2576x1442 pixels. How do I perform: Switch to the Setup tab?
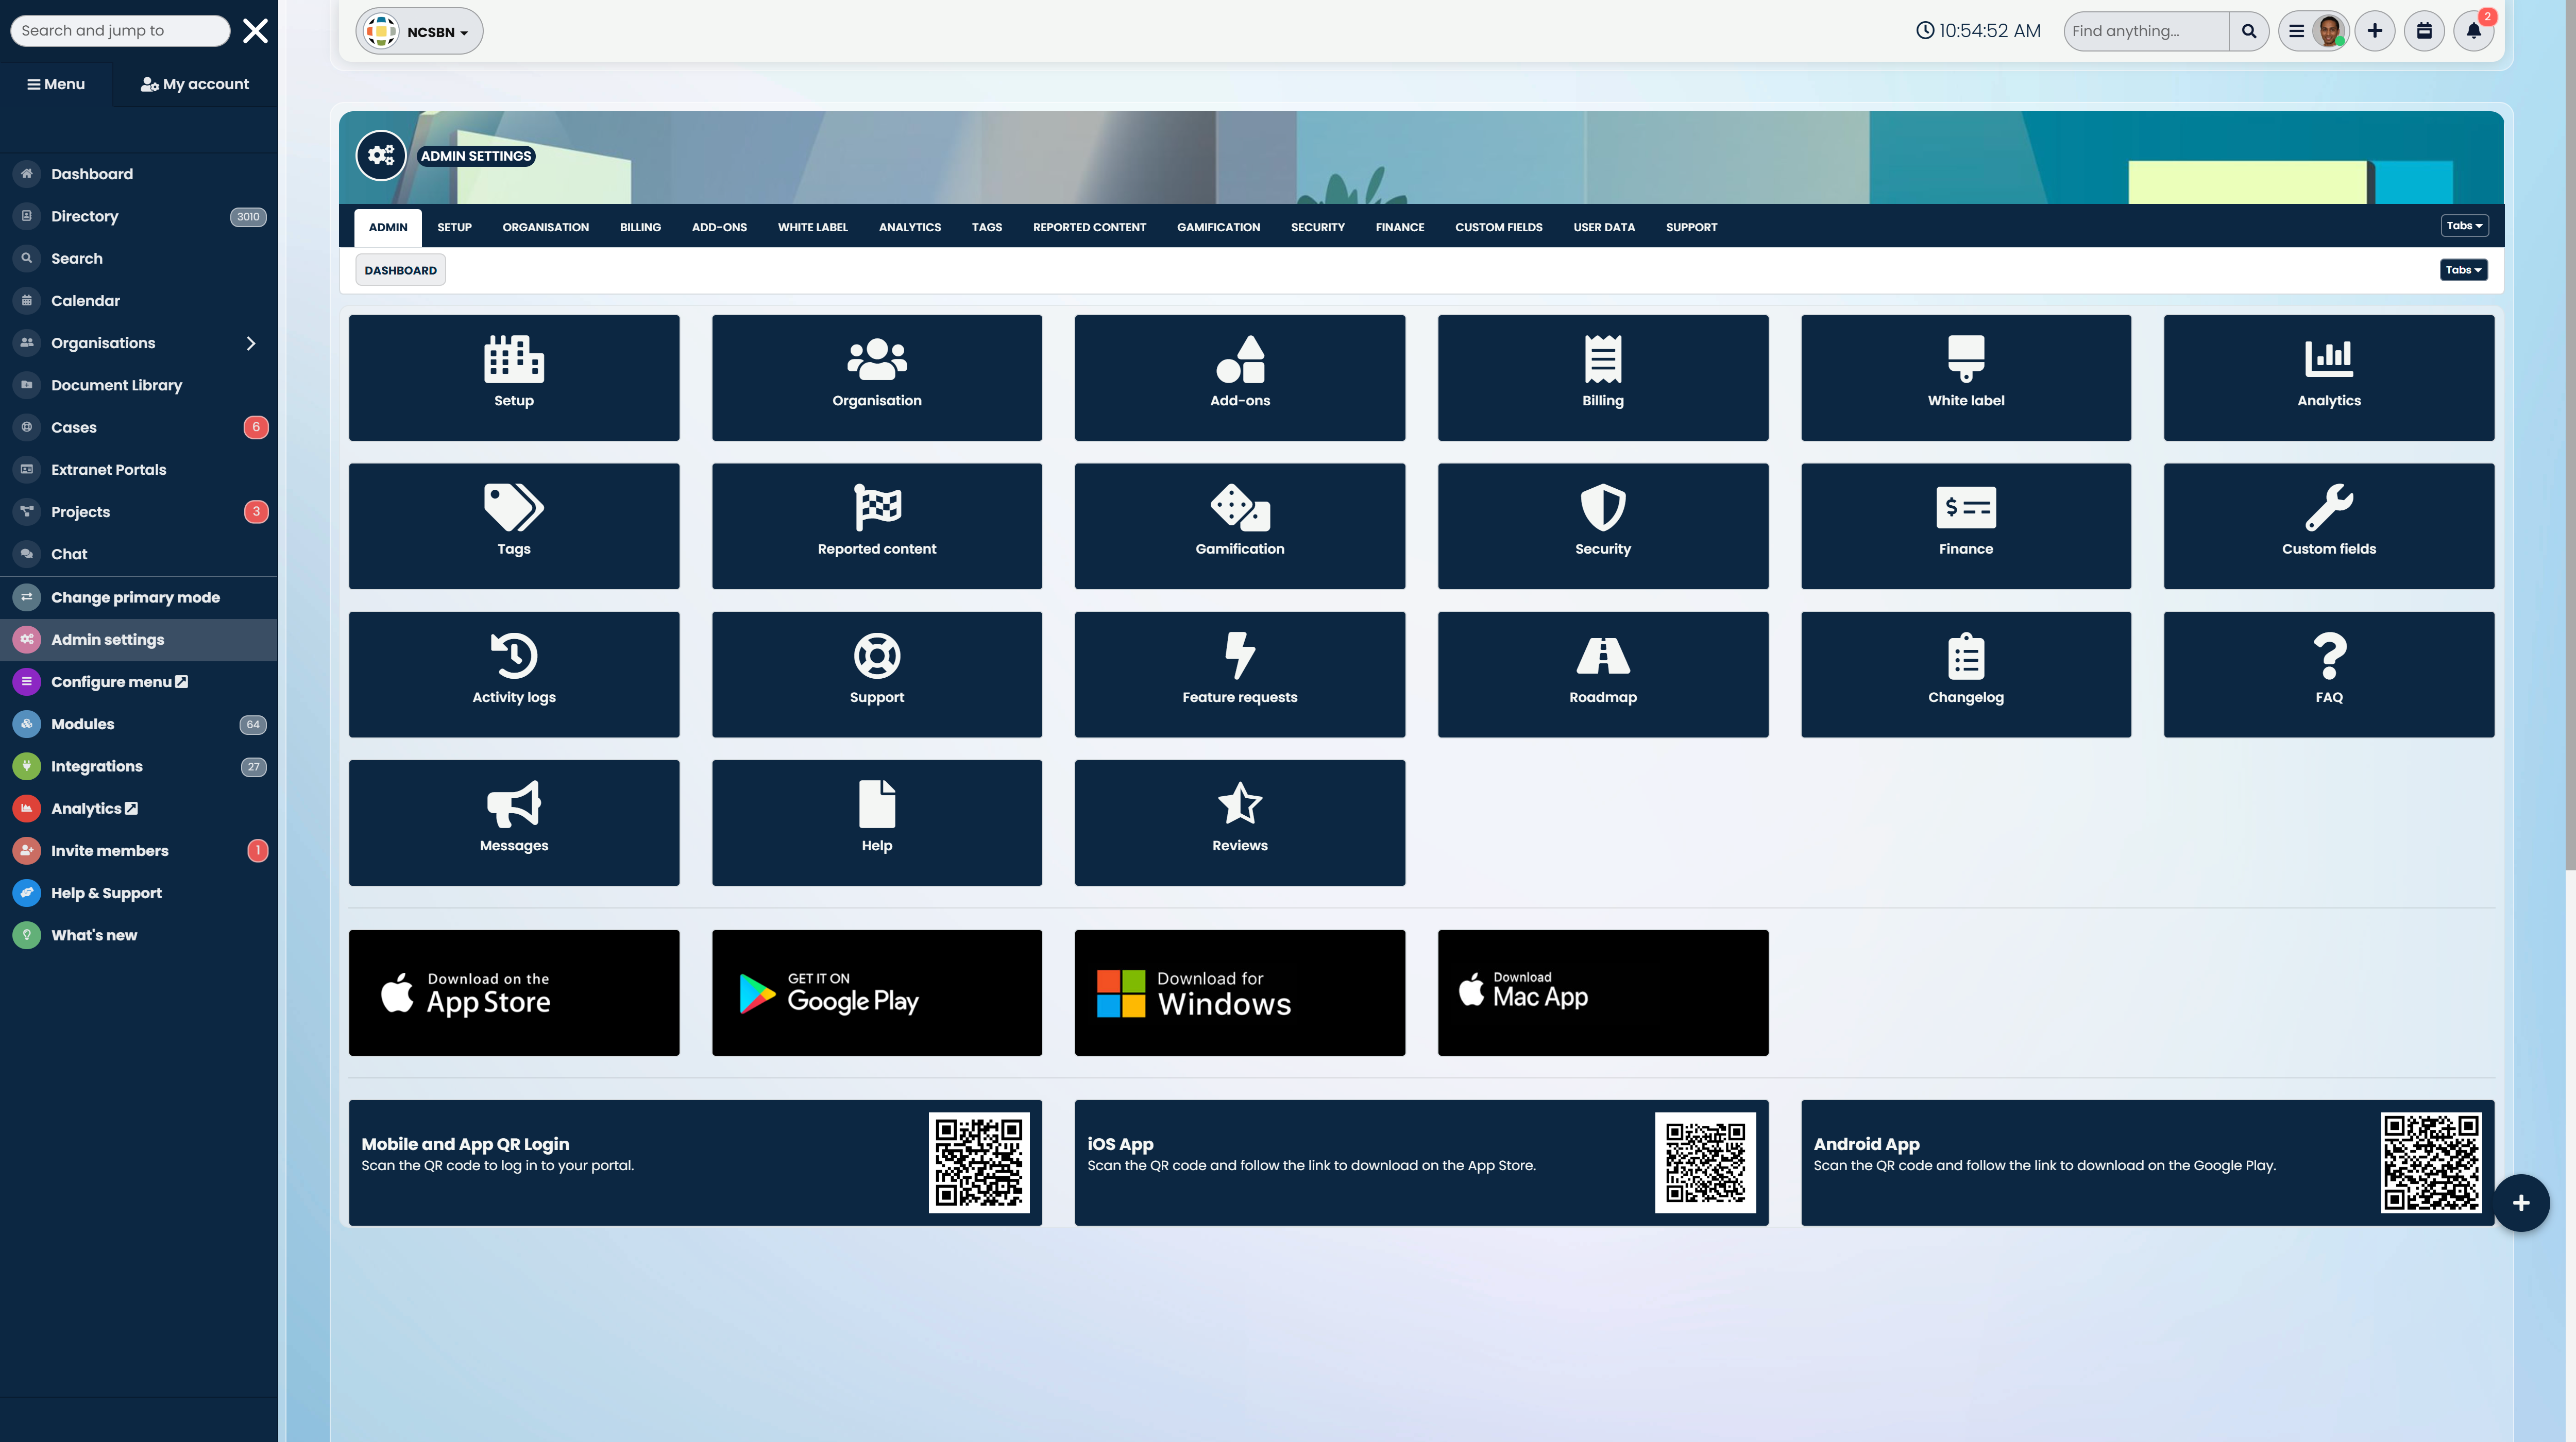click(x=454, y=227)
